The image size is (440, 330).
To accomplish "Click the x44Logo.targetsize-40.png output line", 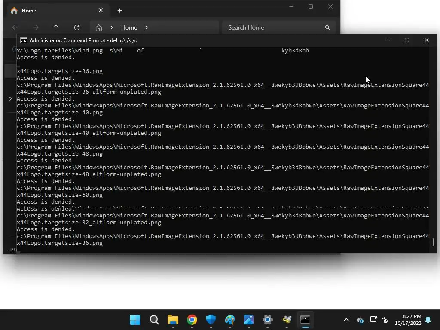I will pos(60,113).
